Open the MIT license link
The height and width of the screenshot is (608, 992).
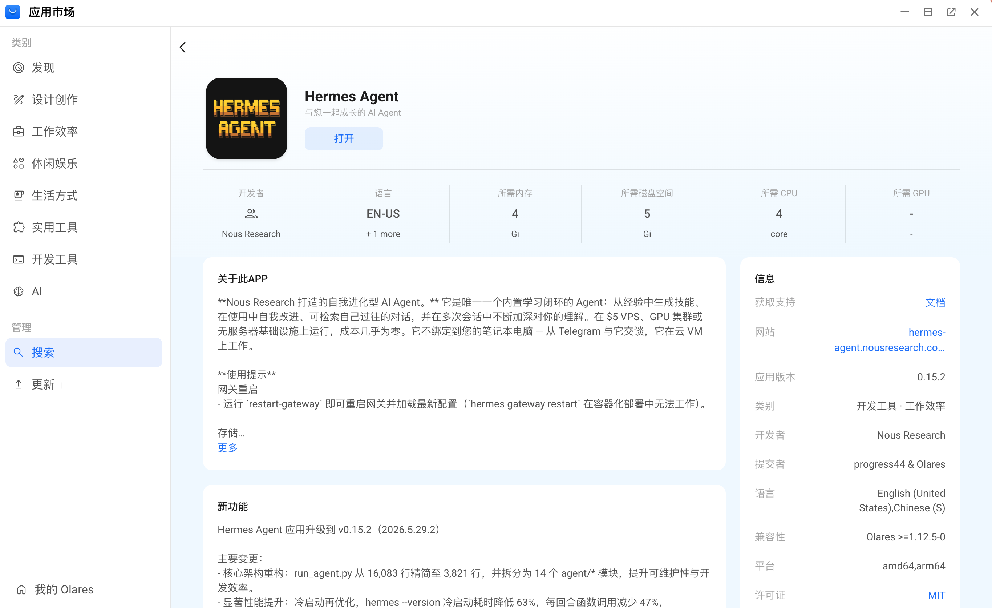point(936,595)
